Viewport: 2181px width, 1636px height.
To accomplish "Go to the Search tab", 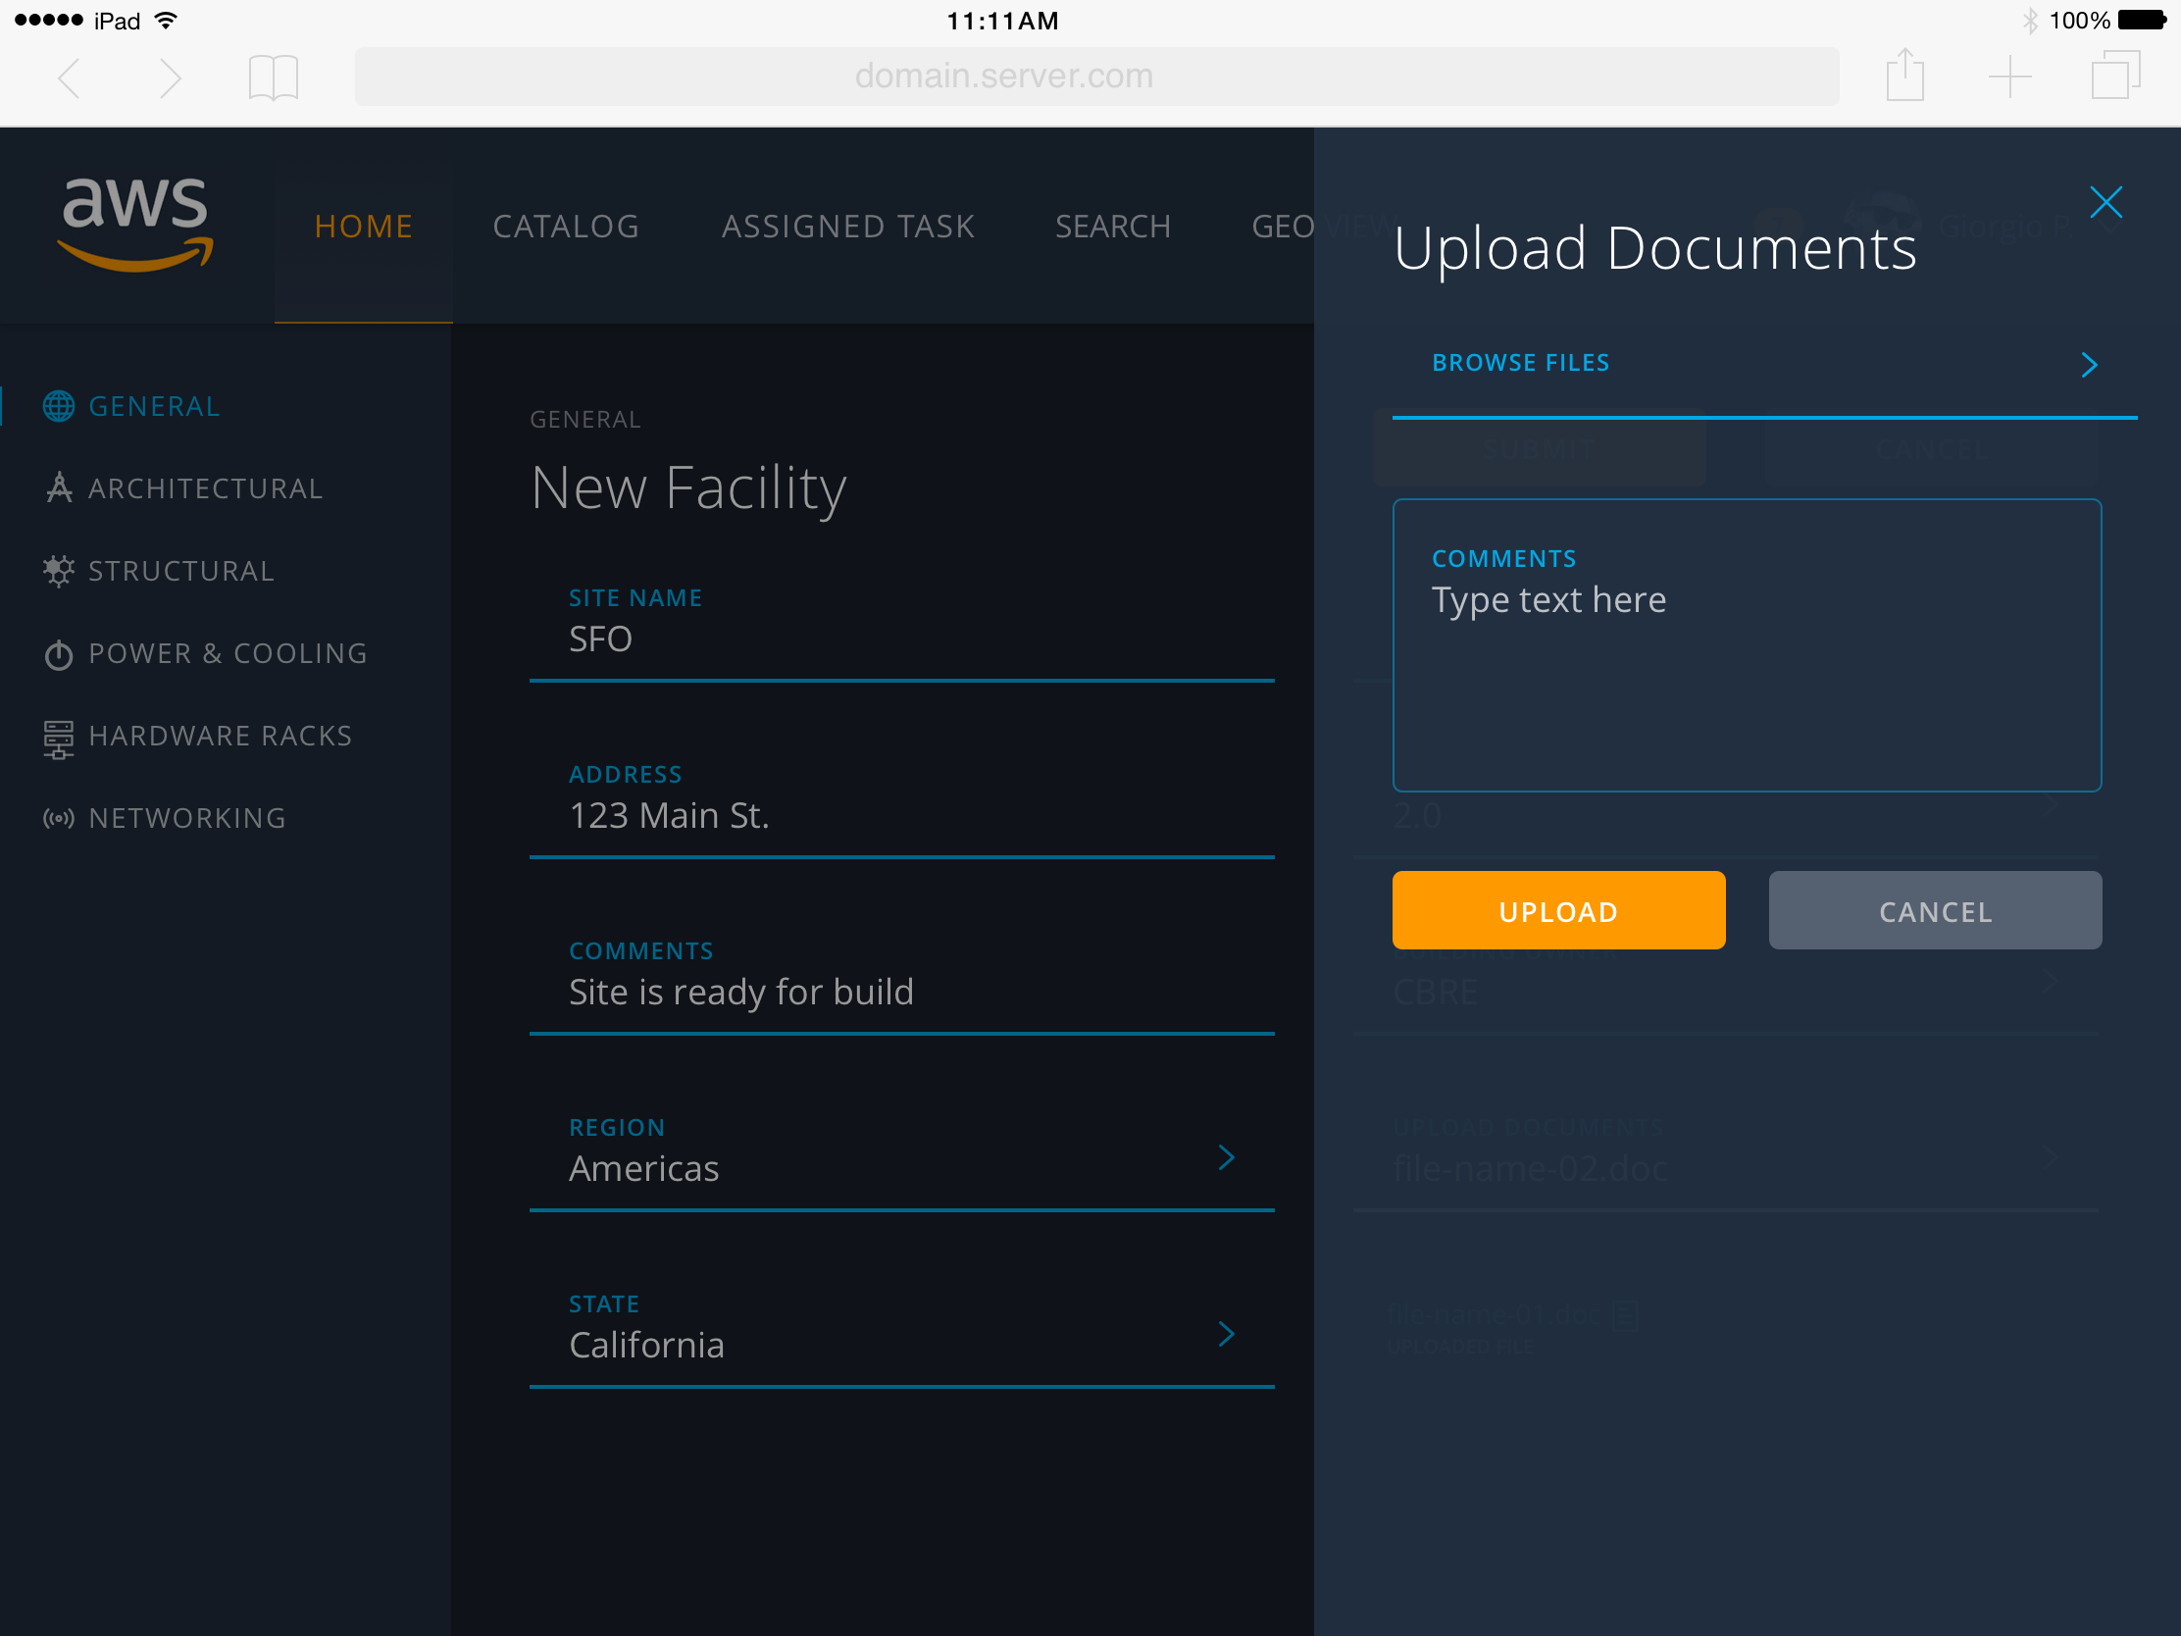I will pyautogui.click(x=1112, y=227).
